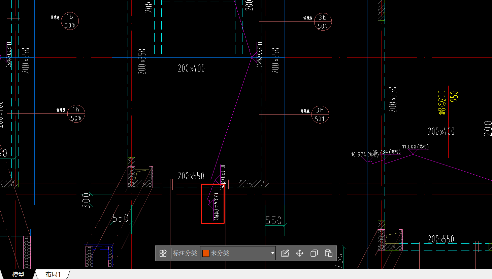Click the edit annotation pencil icon
The width and height of the screenshot is (492, 279).
pos(285,253)
